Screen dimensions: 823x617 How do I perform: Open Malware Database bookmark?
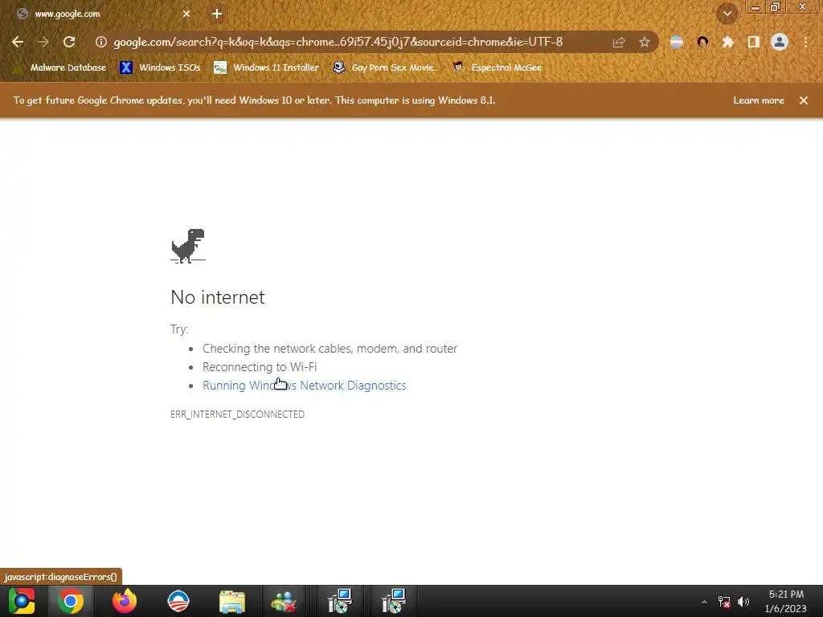tap(60, 67)
